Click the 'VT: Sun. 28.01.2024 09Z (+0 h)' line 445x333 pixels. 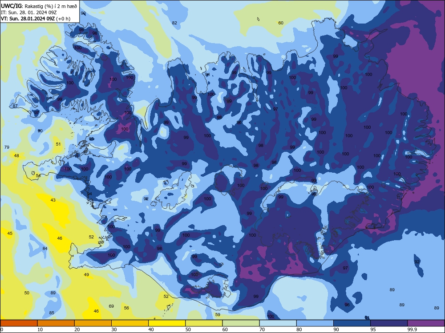click(x=36, y=19)
